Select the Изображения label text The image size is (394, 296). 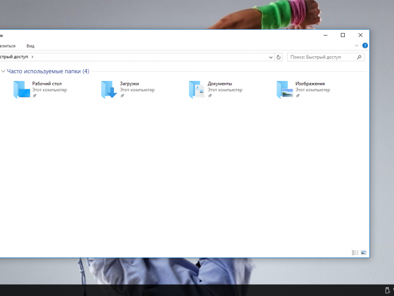tap(310, 83)
